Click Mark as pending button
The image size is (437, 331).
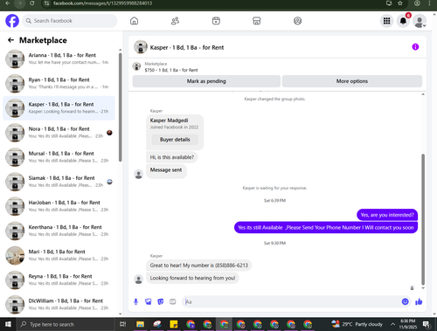coord(206,81)
